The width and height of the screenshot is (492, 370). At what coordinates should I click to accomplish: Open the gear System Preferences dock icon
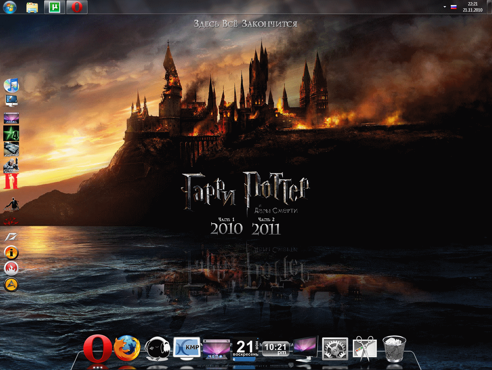click(335, 349)
